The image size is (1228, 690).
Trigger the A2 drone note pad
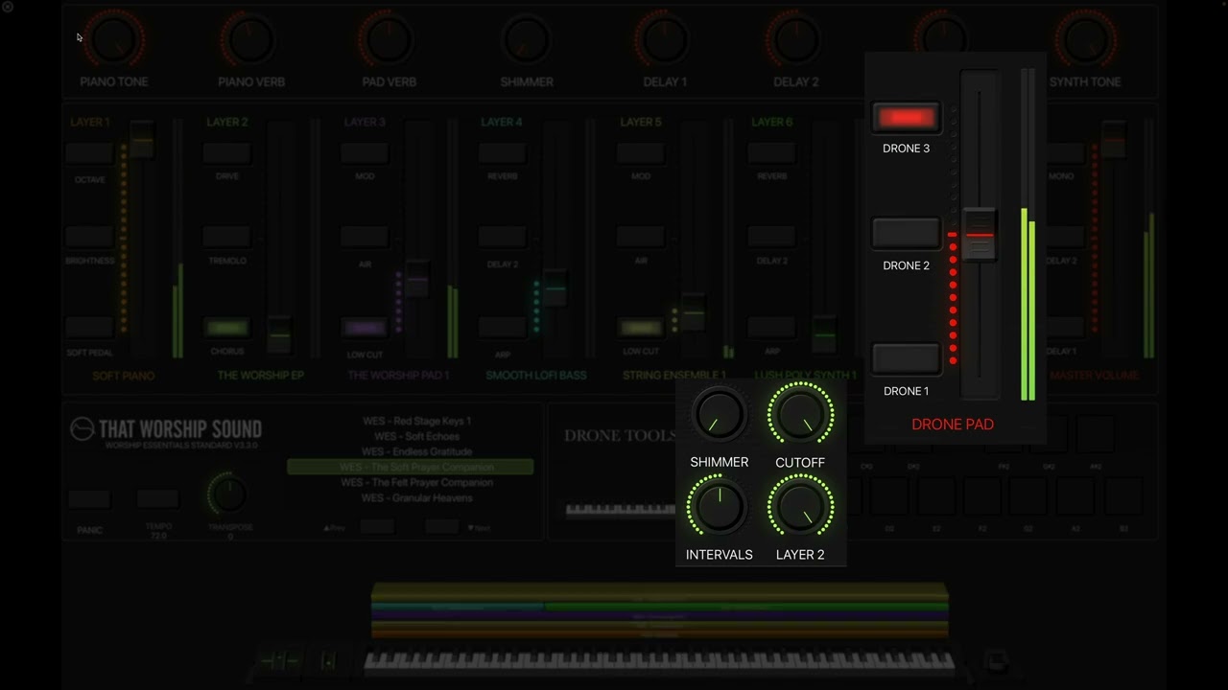[x=1075, y=495]
